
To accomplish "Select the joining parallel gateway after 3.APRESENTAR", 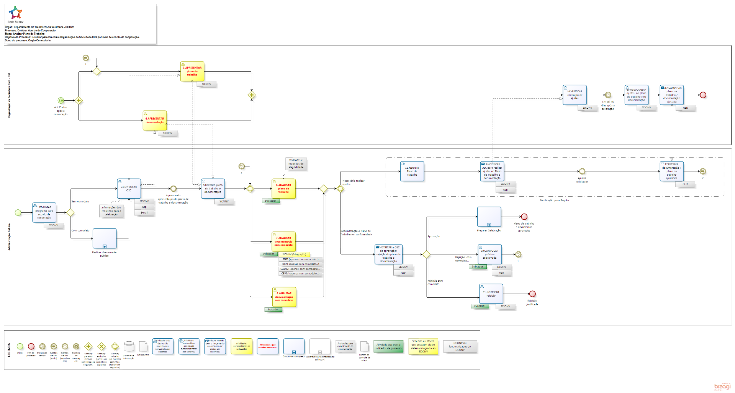I will 252,95.
